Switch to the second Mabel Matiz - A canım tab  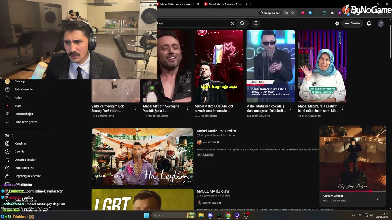[226, 4]
